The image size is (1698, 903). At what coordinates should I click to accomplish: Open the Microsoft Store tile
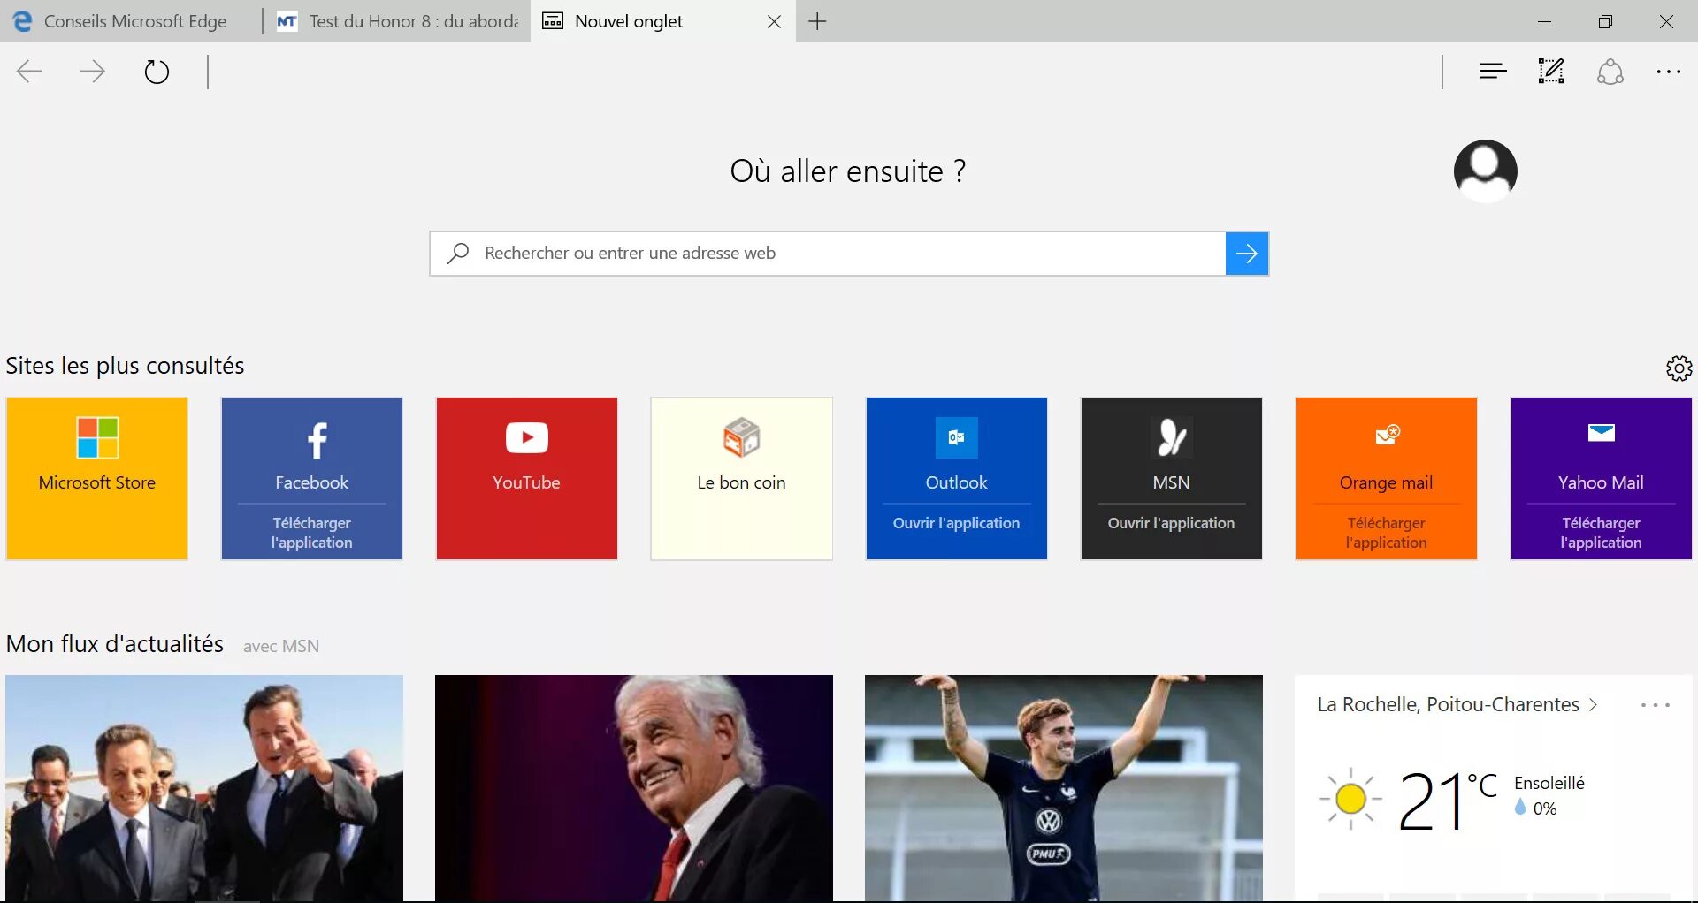[x=97, y=478]
